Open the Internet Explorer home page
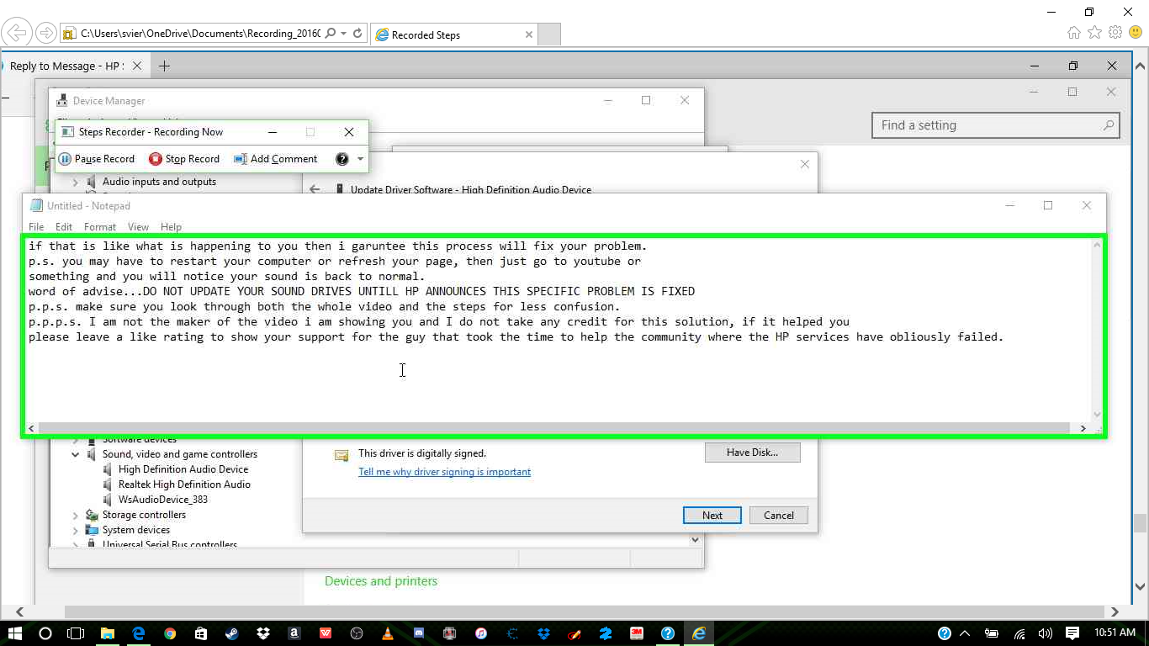Screen dimensions: 1149x646 coord(1074,33)
